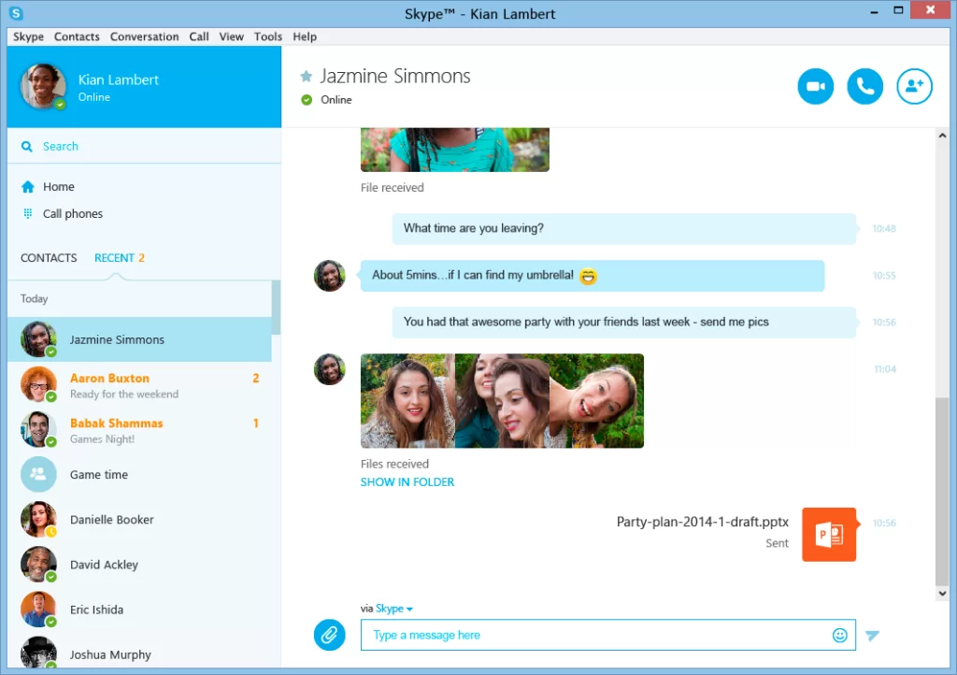This screenshot has height=675, width=957.
Task: Start a voice call with Jazmine
Action: pos(864,87)
